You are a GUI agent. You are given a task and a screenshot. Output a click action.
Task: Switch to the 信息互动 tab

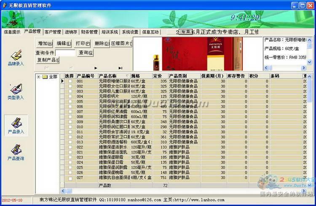click(150, 32)
